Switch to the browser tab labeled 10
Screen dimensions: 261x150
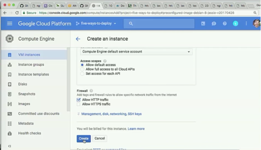[108, 6]
